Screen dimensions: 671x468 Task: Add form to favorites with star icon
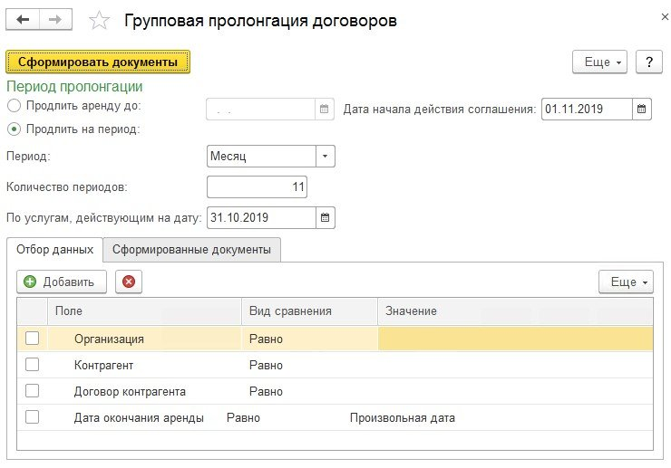pyautogui.click(x=101, y=21)
